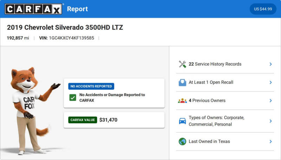This screenshot has width=281, height=160.
Task: Click the CARFAX logo
Action: click(33, 9)
